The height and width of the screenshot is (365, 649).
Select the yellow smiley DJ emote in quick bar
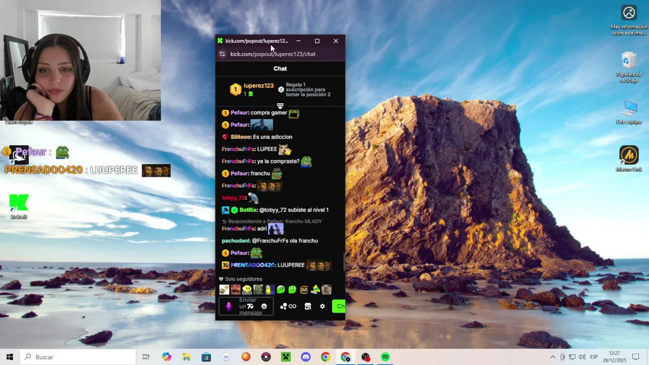[247, 289]
